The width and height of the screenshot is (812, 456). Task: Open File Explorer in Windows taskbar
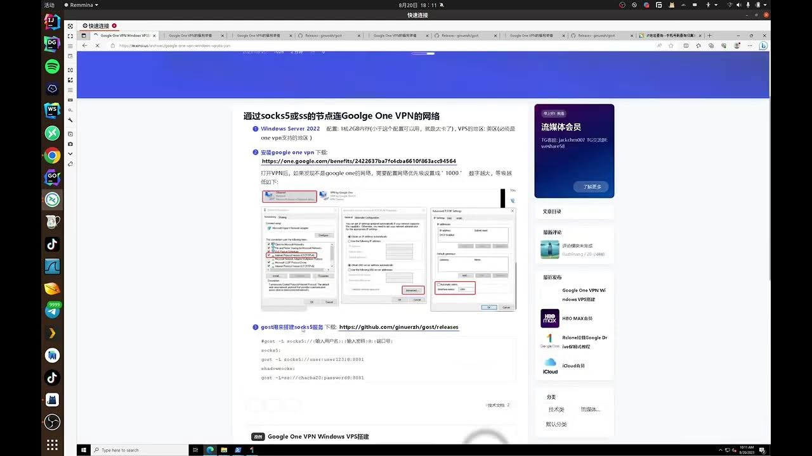tap(224, 450)
